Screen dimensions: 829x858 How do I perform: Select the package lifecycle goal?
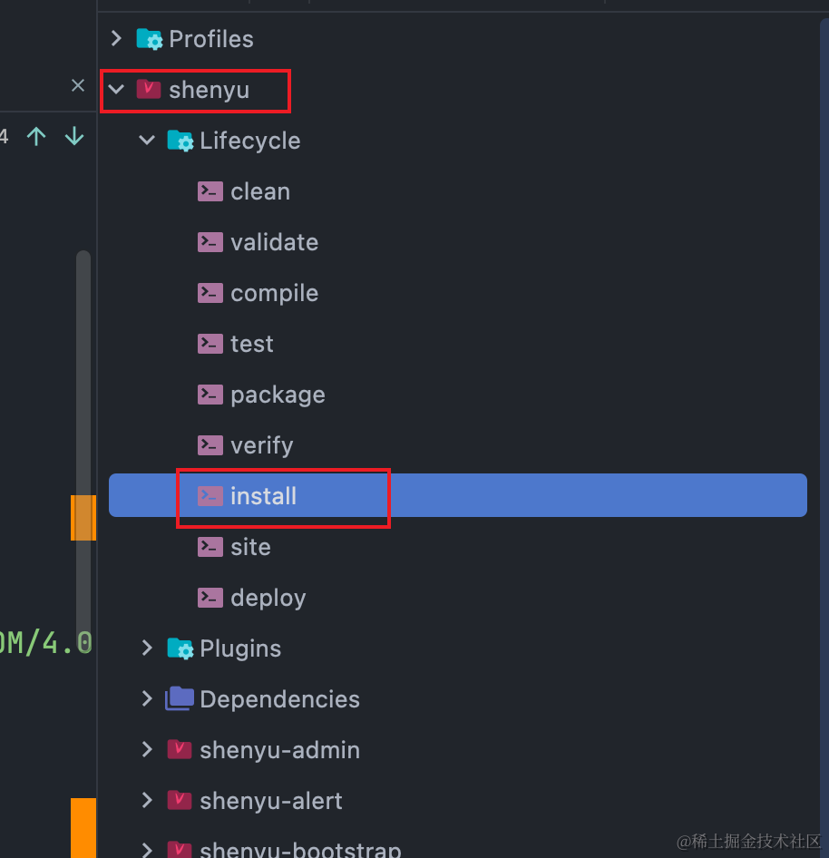278,395
